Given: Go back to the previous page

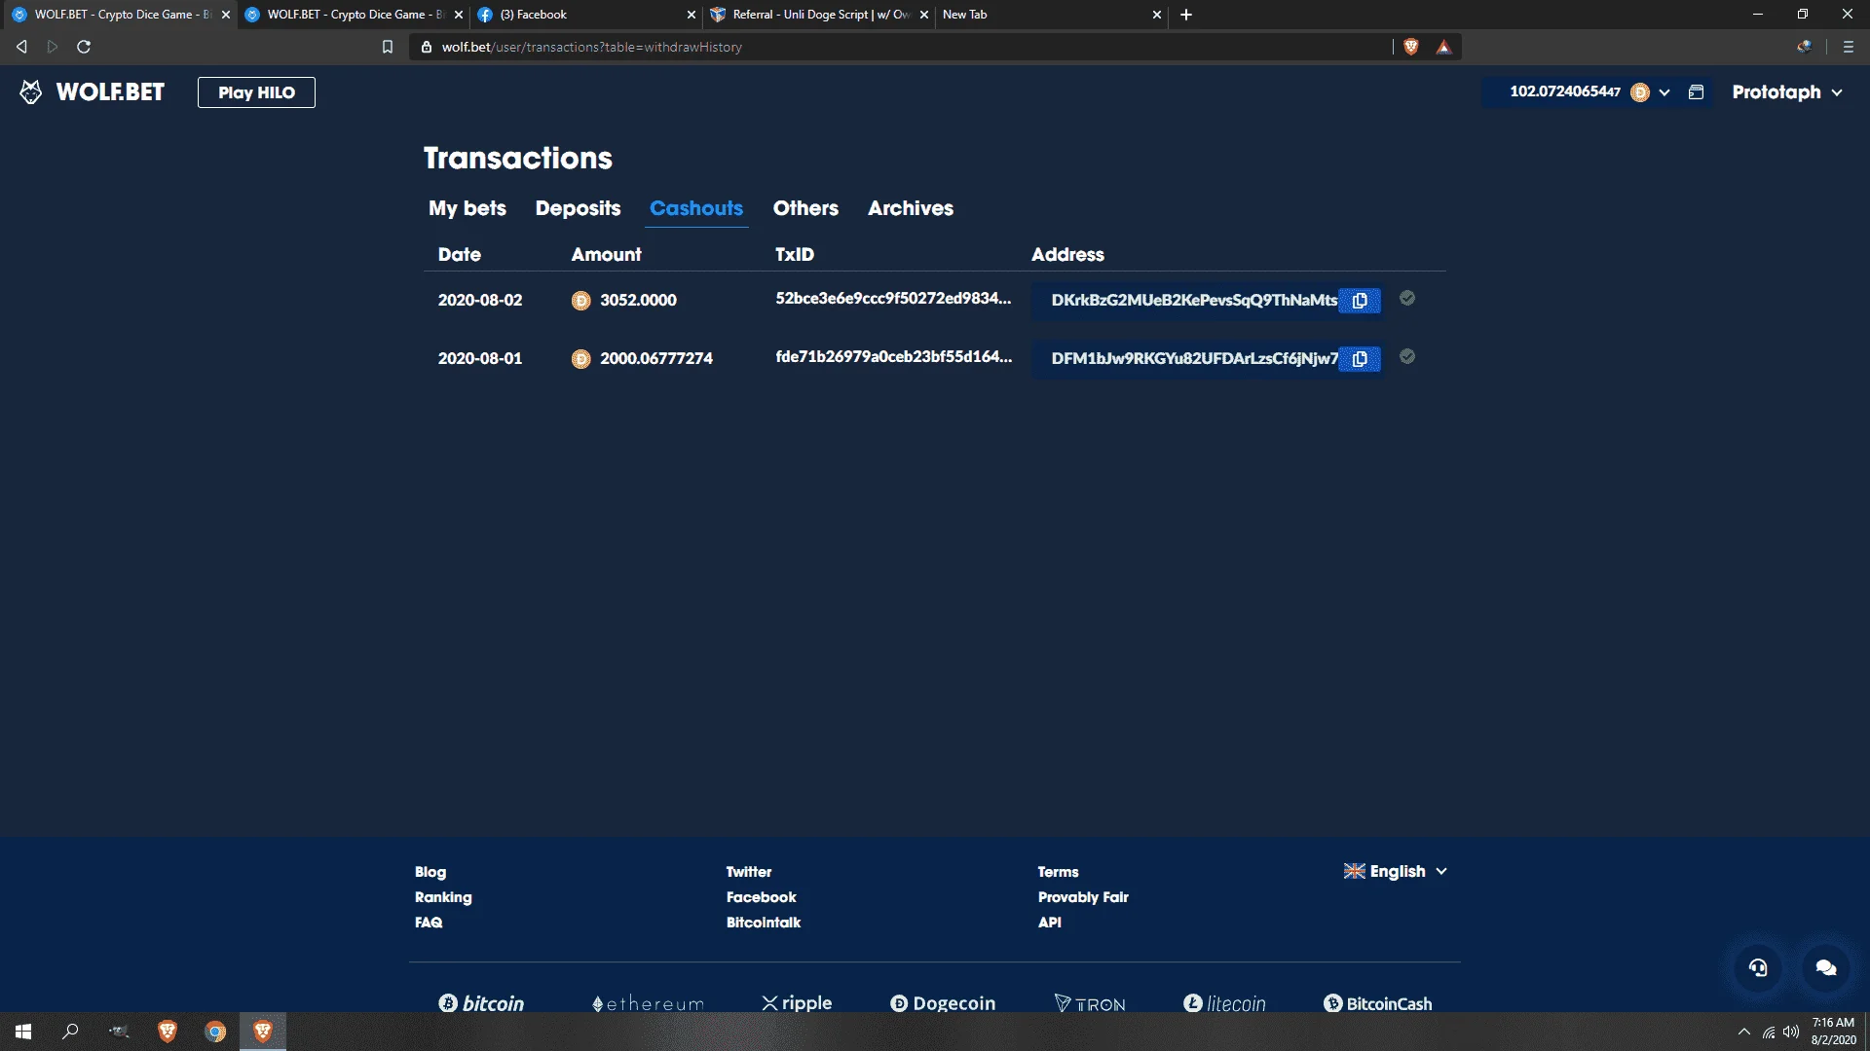Looking at the screenshot, I should (21, 47).
